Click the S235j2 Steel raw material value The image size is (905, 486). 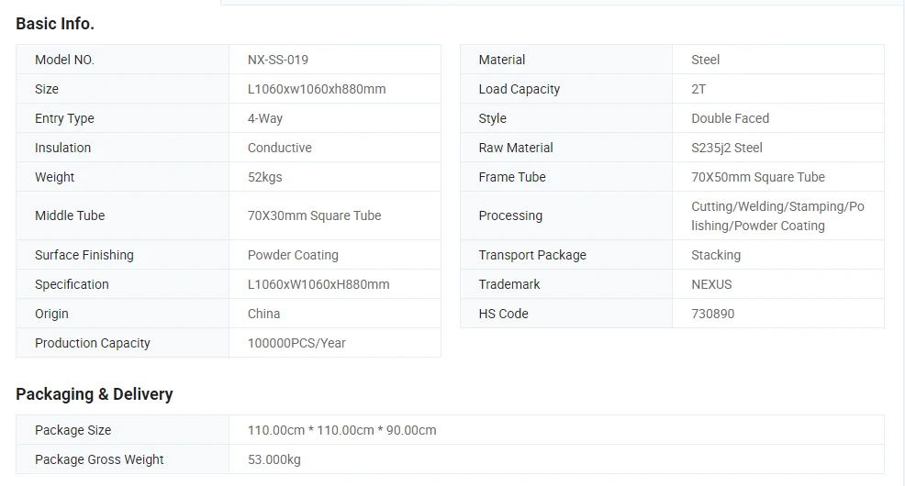click(727, 149)
